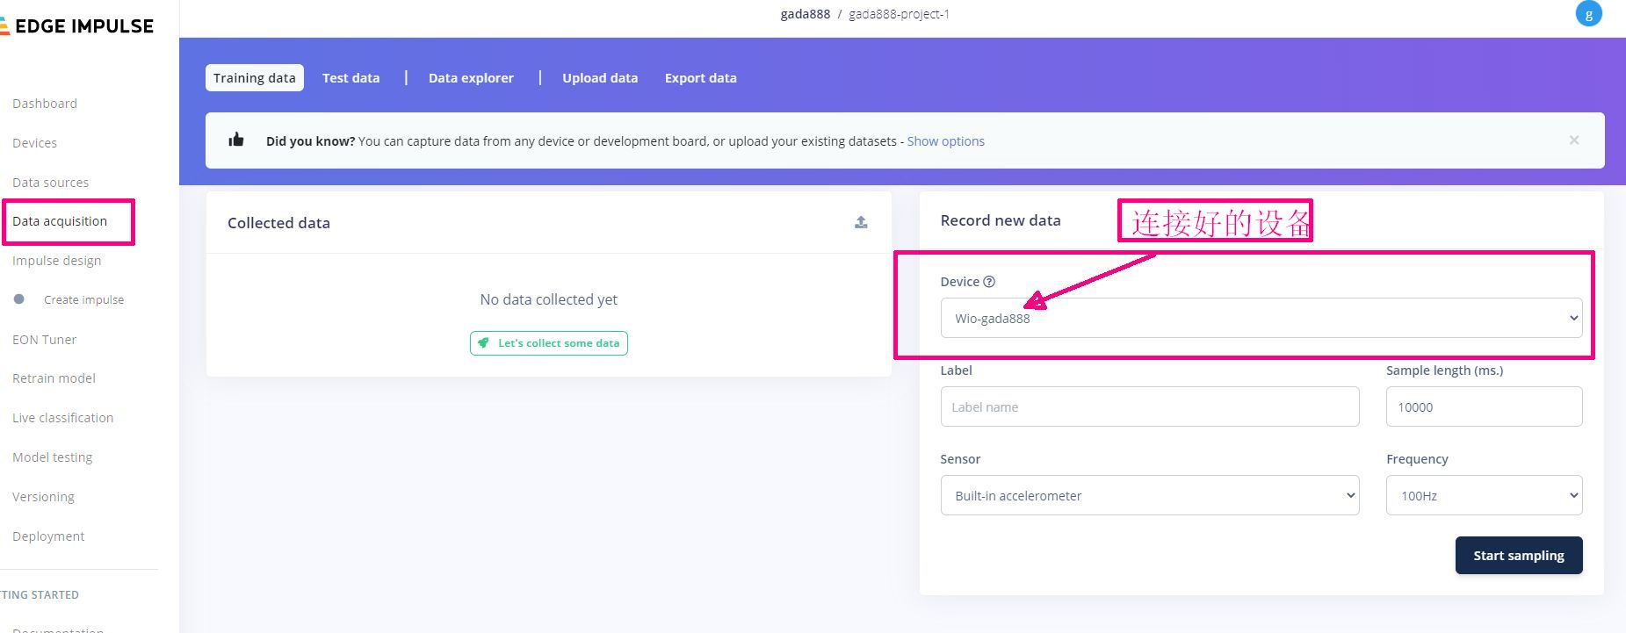Image resolution: width=1626 pixels, height=633 pixels.
Task: Click the Record new data heading
Action: (x=1001, y=220)
